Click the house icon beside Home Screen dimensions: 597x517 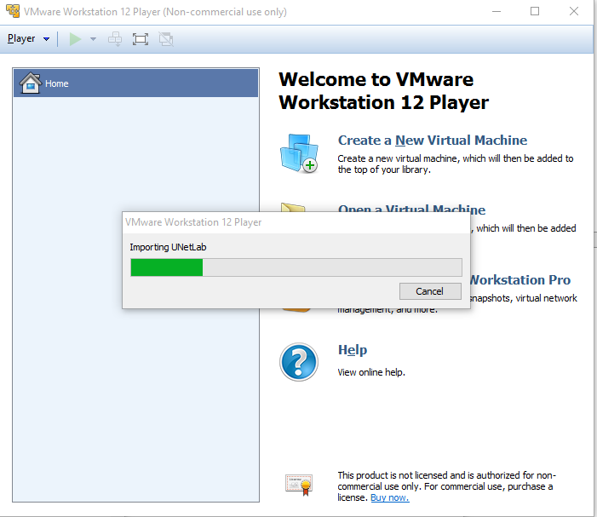tap(31, 83)
